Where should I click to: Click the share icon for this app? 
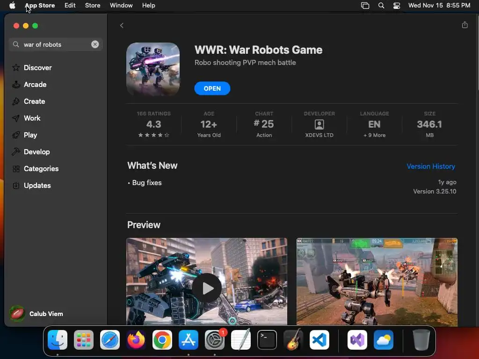click(x=464, y=25)
